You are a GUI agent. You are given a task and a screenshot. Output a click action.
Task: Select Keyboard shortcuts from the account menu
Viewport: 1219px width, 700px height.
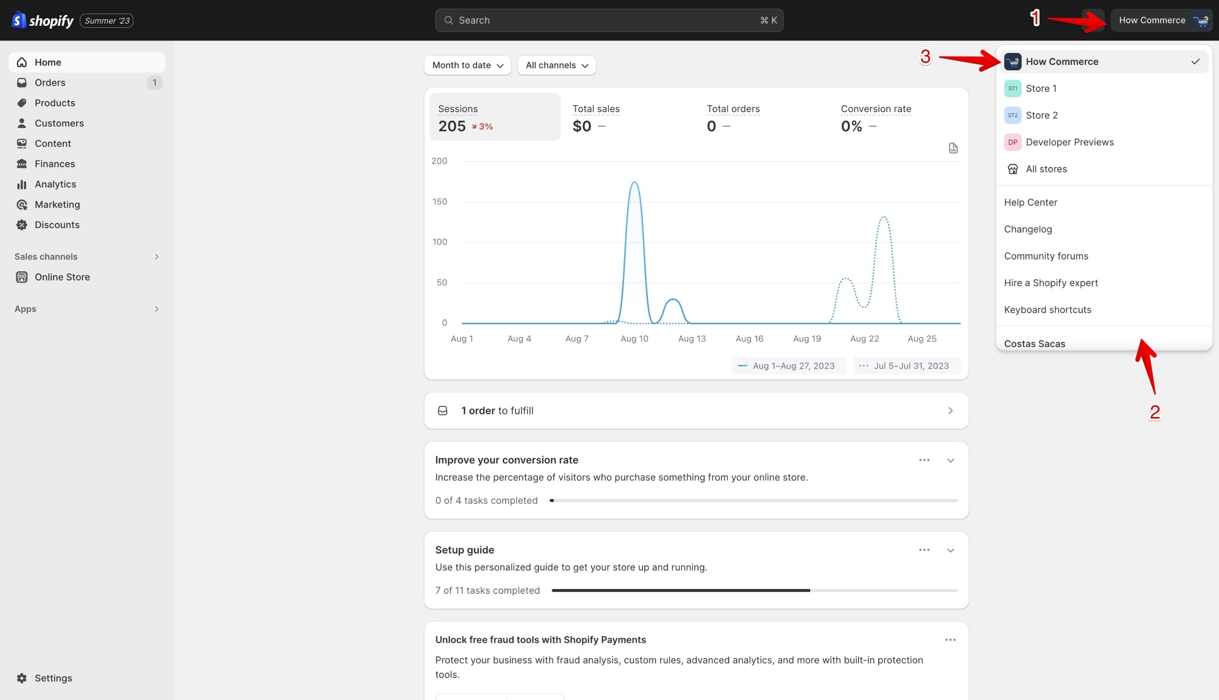coord(1103,310)
